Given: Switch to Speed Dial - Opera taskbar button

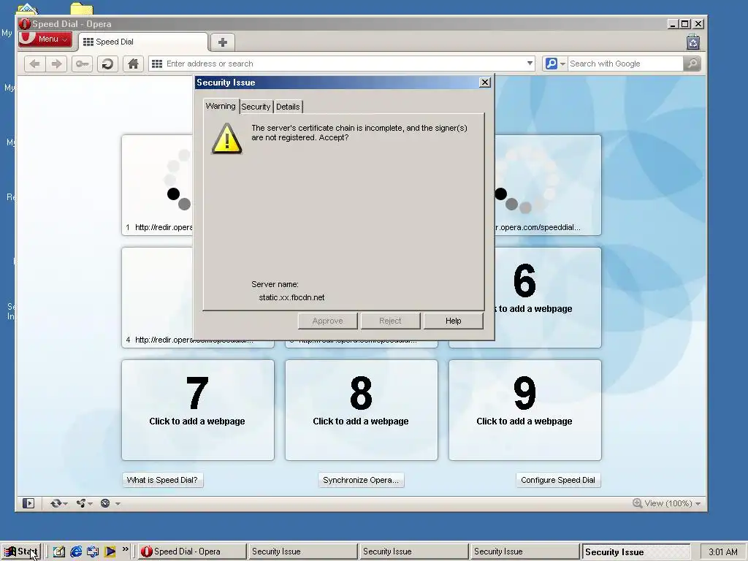Looking at the screenshot, I should click(192, 552).
